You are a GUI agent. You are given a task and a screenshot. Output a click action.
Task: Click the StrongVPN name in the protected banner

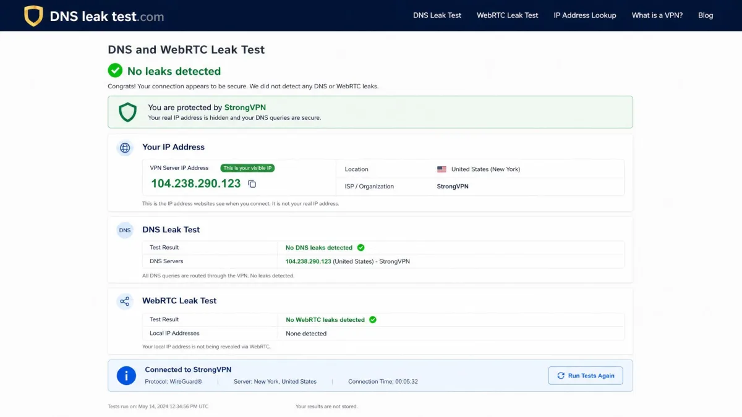pyautogui.click(x=245, y=107)
